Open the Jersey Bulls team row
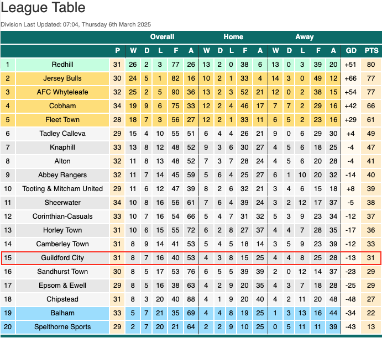Screen dimensions: 382x338 [191, 78]
